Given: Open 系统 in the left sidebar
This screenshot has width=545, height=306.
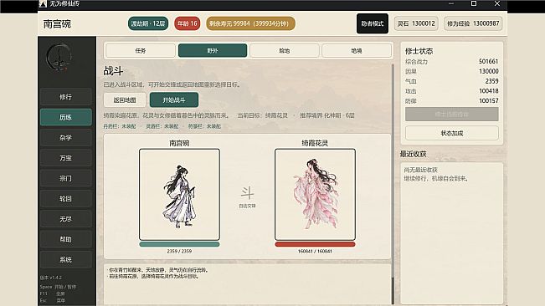Looking at the screenshot, I should [66, 259].
